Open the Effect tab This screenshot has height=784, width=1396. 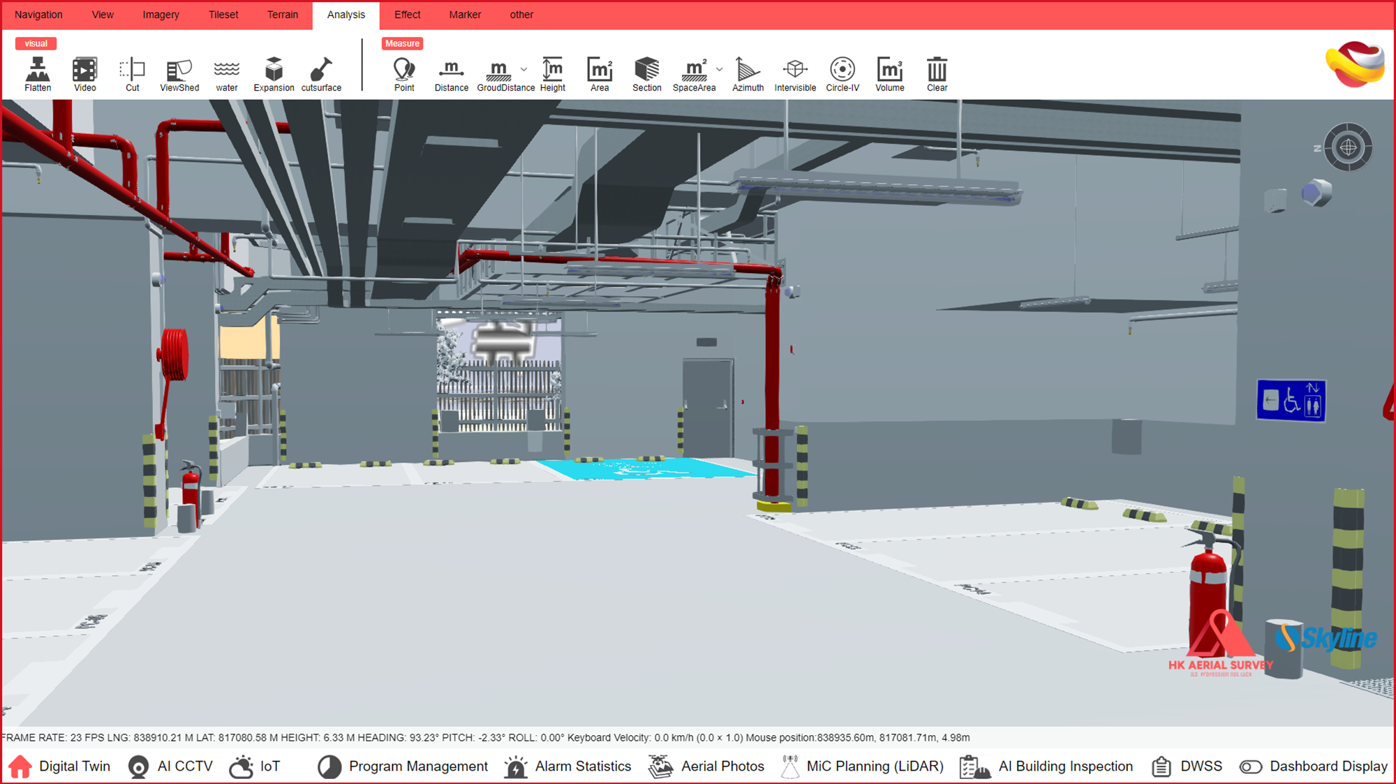[x=407, y=15]
